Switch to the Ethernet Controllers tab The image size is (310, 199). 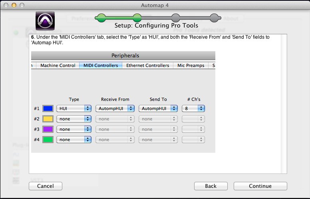pos(148,65)
